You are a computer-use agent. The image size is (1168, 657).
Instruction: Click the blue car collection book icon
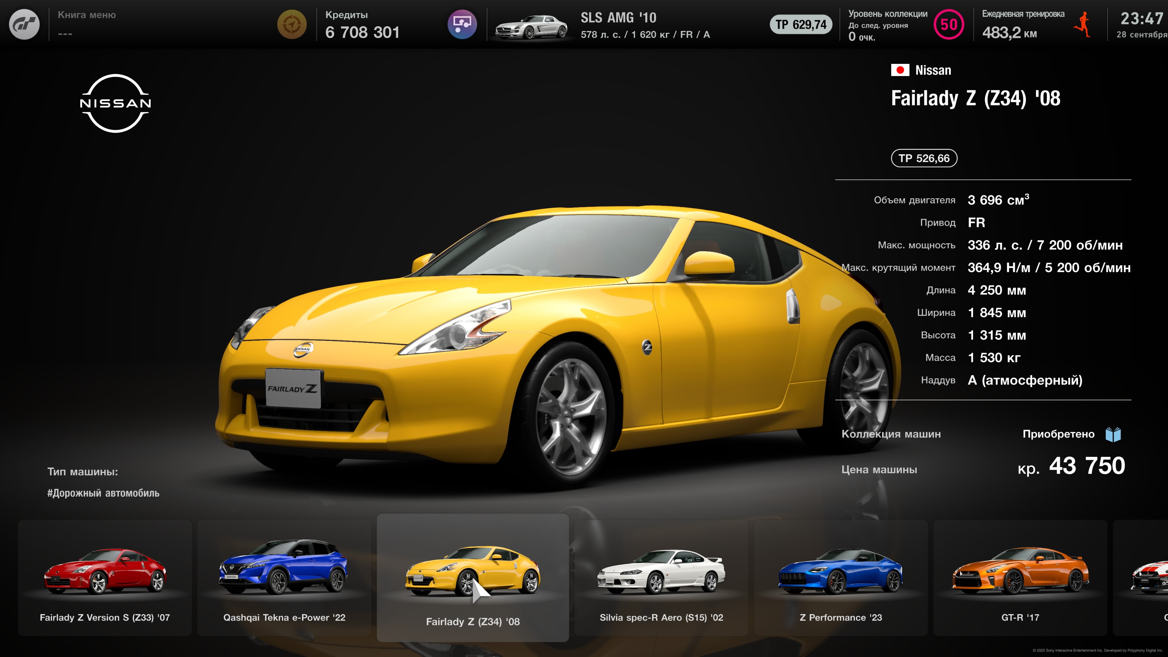point(1113,434)
